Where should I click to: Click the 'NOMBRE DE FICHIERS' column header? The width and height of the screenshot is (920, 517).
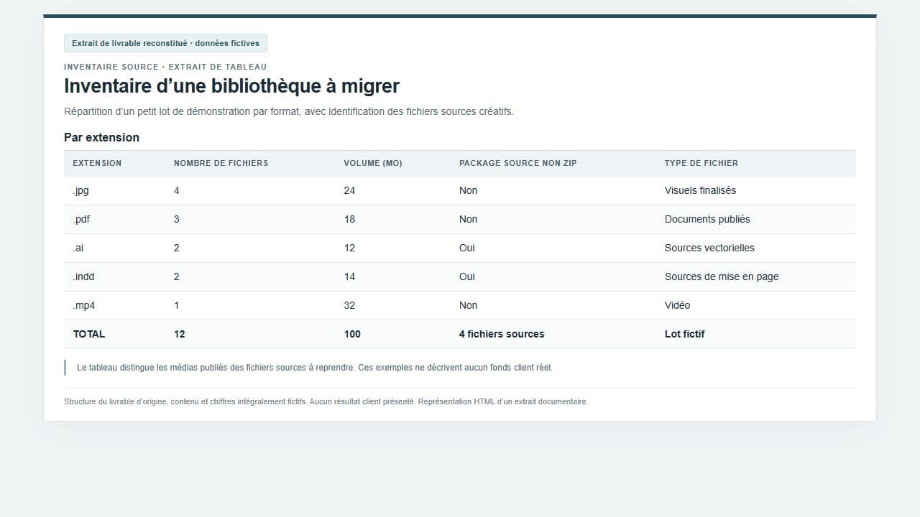221,163
